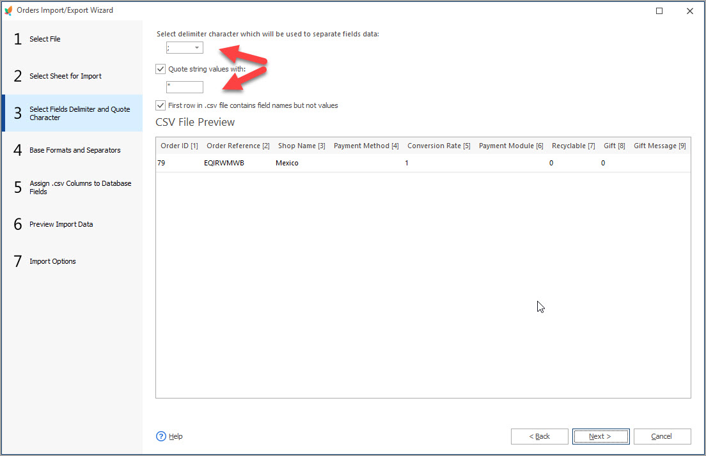Go to step 1 Select File
The width and height of the screenshot is (706, 456).
(x=72, y=39)
